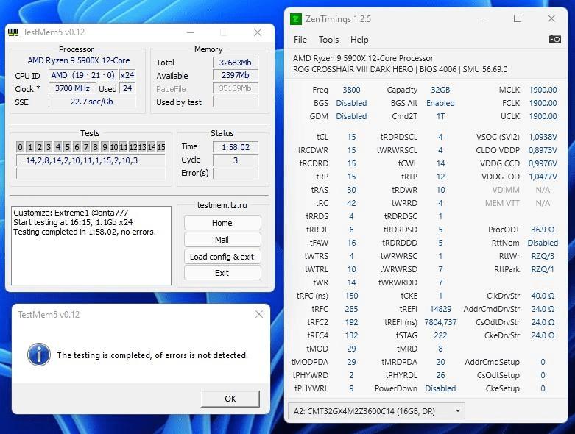Click the tRFC (ns) value 150
The height and width of the screenshot is (434, 575).
coord(351,296)
